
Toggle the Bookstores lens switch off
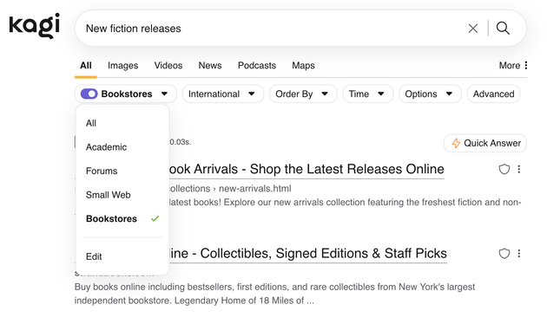89,94
